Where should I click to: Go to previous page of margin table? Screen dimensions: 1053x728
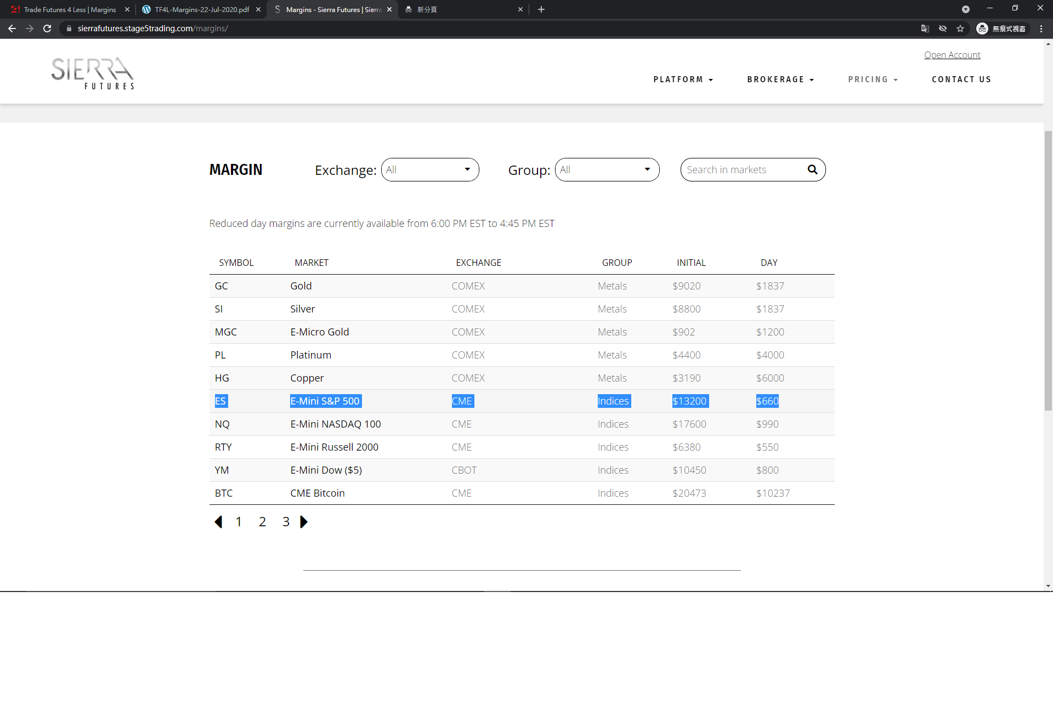tap(218, 522)
